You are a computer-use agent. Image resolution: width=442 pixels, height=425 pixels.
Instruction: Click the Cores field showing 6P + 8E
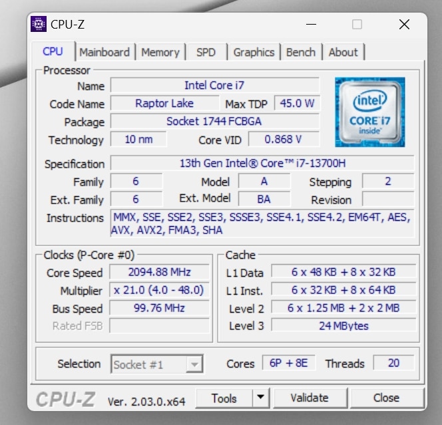click(x=289, y=363)
